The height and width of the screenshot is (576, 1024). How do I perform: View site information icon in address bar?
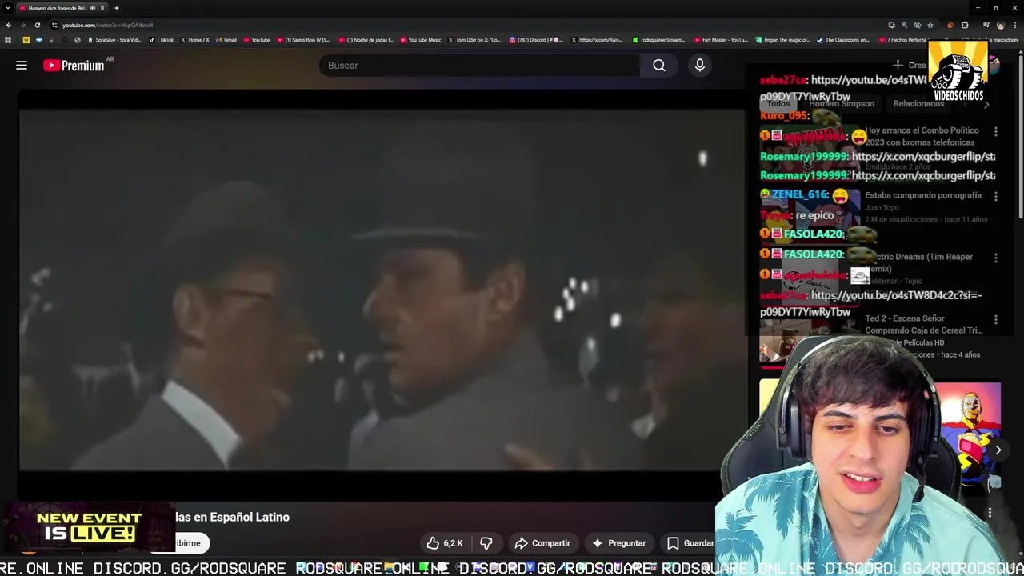point(54,25)
